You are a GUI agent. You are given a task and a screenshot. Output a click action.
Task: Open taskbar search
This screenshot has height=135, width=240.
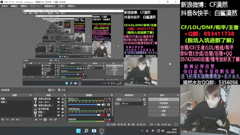(x=86, y=131)
